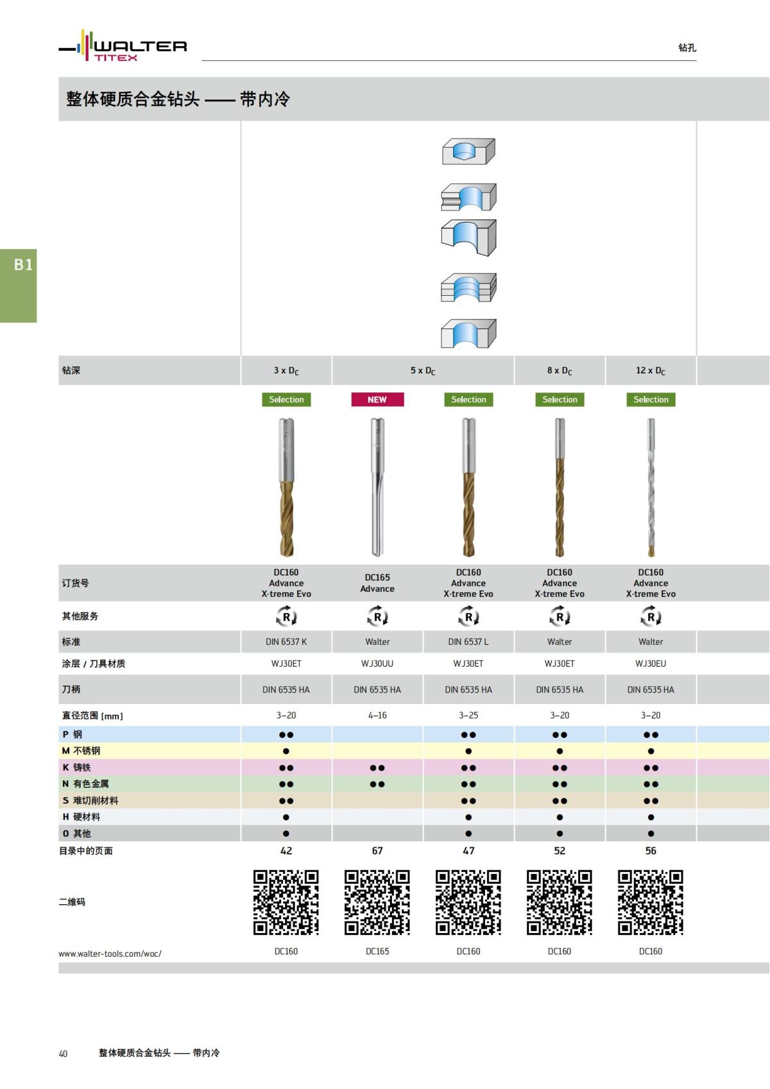The height and width of the screenshot is (1089, 770).
Task: Click the cross-hole drilling application icon
Action: pyautogui.click(x=468, y=197)
